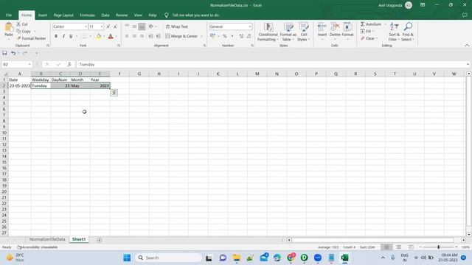Open the Calibri font name dropdown
This screenshot has height=265, width=472.
86,26
